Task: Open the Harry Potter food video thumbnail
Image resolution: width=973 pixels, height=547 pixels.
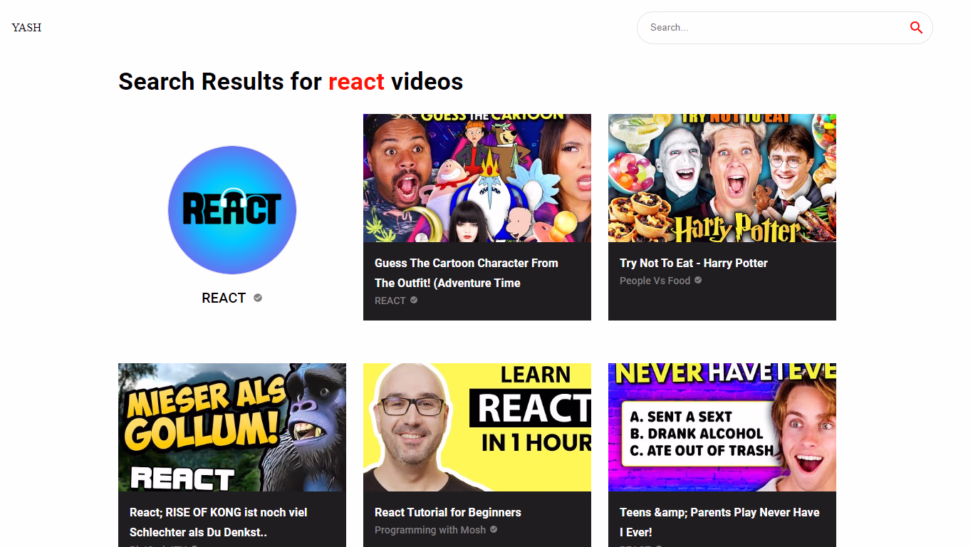Action: [x=722, y=178]
